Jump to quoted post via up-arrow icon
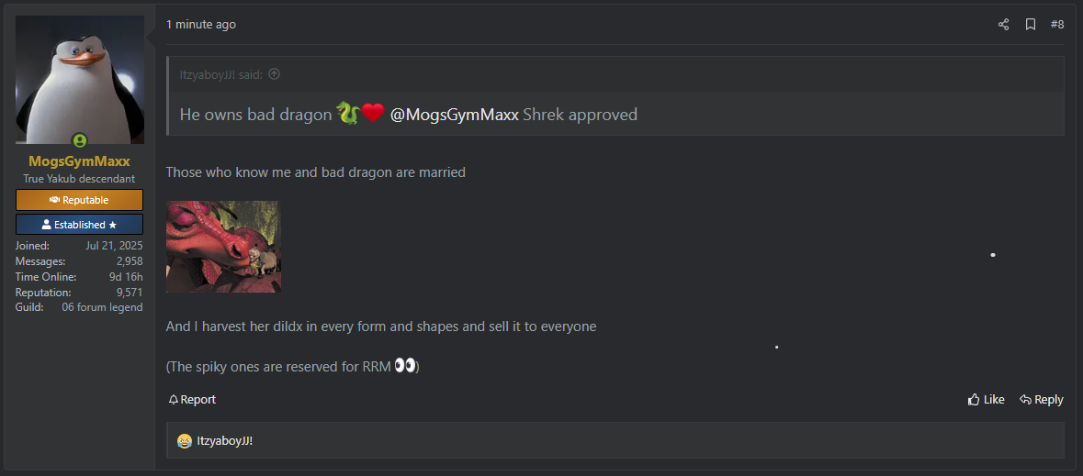 [x=275, y=74]
